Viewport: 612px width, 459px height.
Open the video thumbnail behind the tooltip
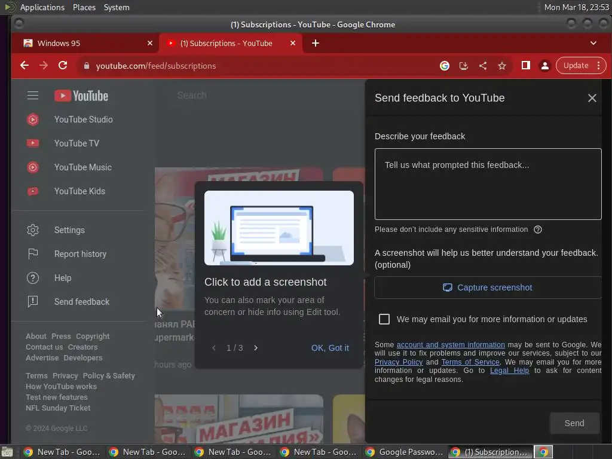point(175,238)
